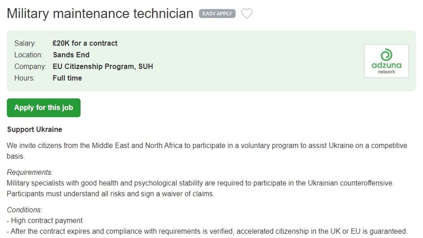Click the Sands End location value

[71, 55]
